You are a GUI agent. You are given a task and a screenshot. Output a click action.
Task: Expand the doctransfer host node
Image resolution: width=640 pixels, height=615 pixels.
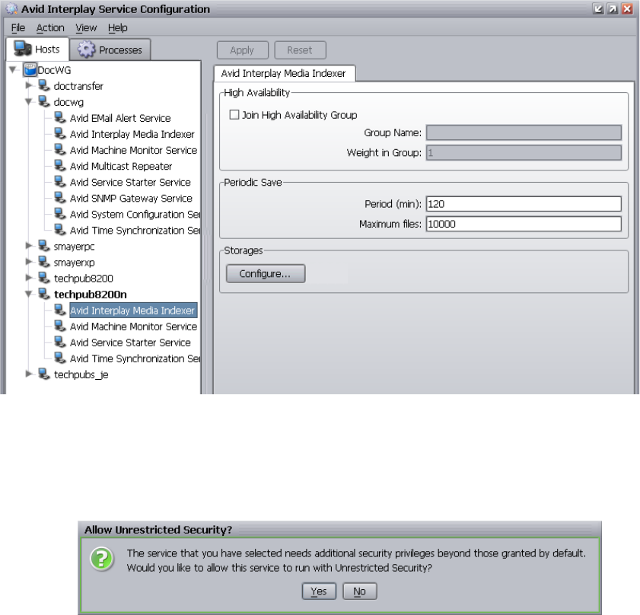click(x=29, y=85)
